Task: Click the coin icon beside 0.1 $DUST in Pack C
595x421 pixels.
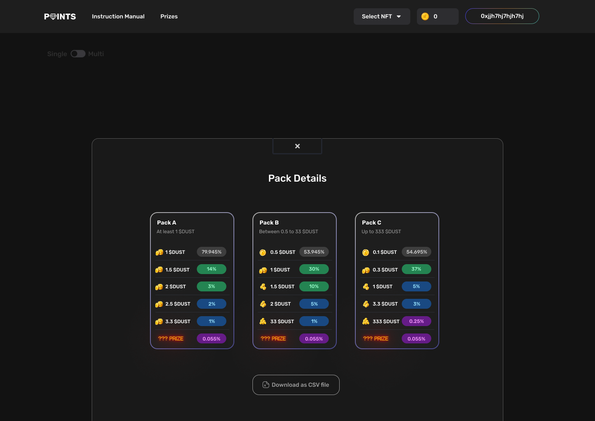Action: click(x=366, y=252)
